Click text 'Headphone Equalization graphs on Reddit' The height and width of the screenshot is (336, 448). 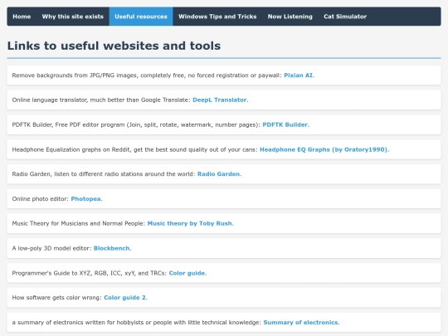point(71,149)
